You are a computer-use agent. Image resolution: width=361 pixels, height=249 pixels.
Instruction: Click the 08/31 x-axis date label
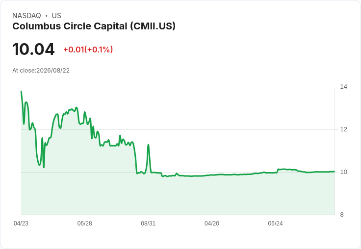[x=148, y=224]
